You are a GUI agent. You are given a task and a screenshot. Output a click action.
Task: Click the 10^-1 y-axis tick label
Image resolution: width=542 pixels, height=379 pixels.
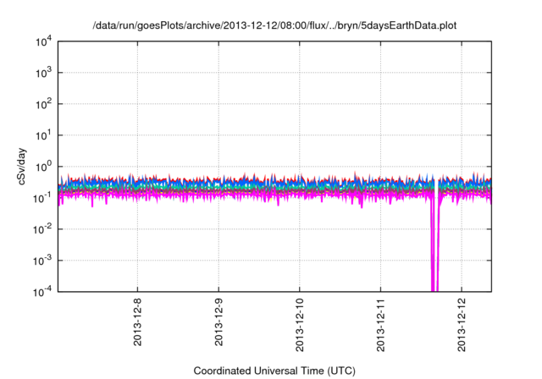42,198
